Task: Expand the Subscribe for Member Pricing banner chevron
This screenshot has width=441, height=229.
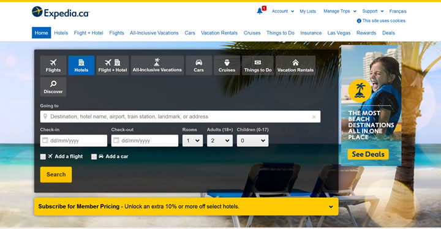Action: coord(331,207)
